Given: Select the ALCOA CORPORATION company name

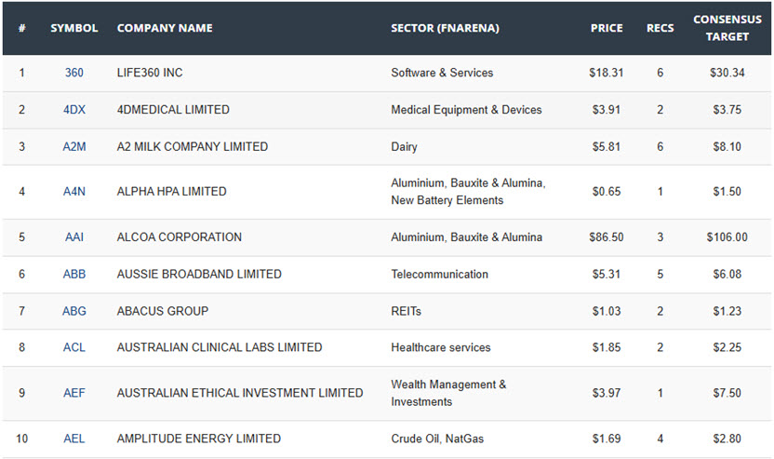Looking at the screenshot, I should (x=180, y=237).
